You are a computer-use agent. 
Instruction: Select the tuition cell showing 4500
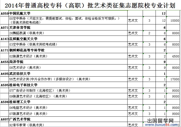tap(174, 56)
